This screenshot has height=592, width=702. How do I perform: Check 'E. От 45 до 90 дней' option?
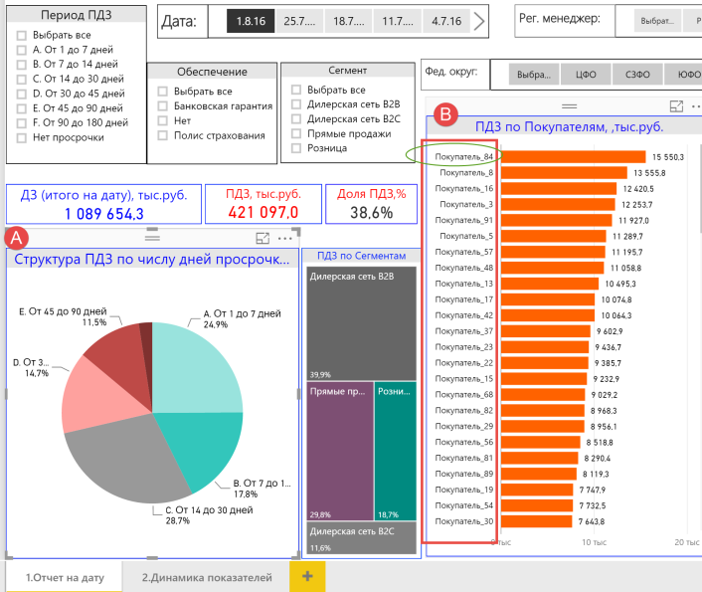click(x=21, y=108)
